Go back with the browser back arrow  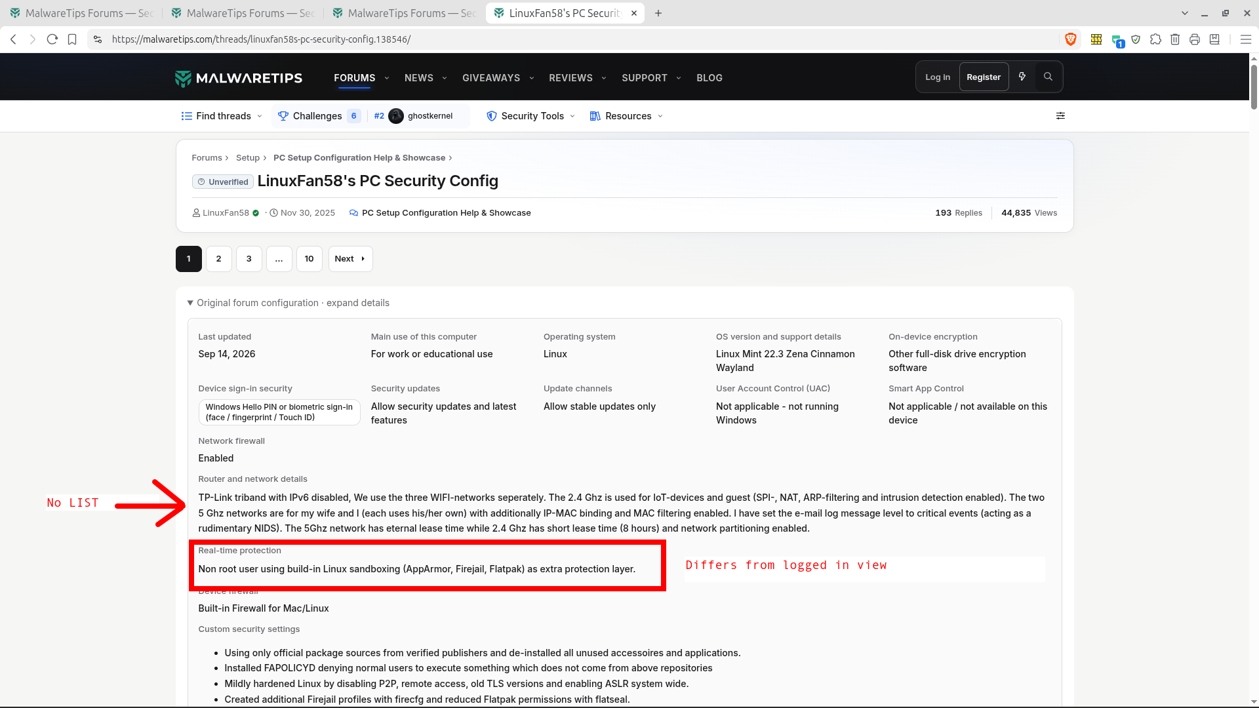tap(13, 39)
